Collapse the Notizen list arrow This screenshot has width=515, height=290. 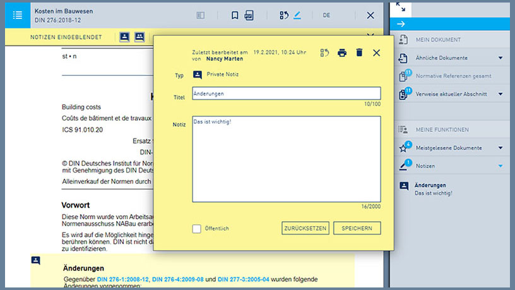pos(500,166)
